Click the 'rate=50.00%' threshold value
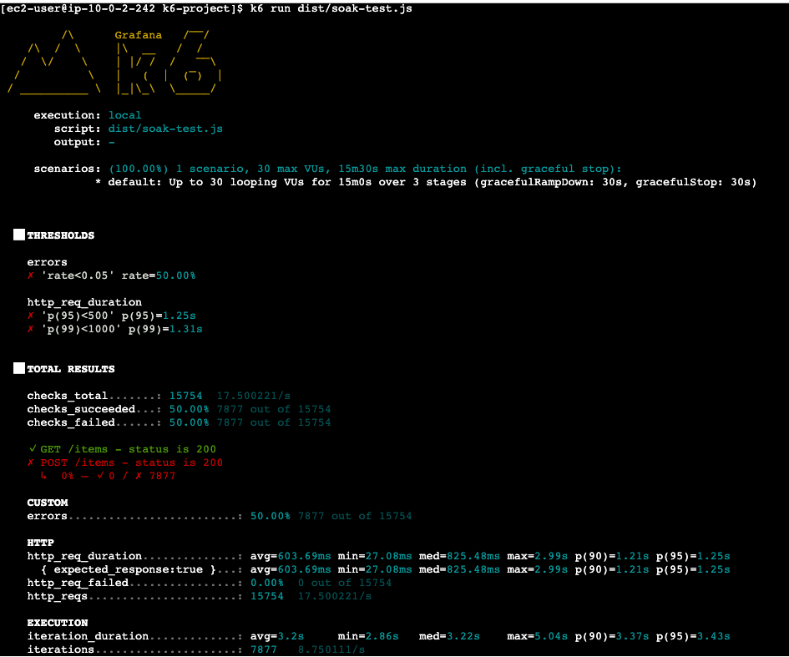789x657 pixels. click(159, 275)
